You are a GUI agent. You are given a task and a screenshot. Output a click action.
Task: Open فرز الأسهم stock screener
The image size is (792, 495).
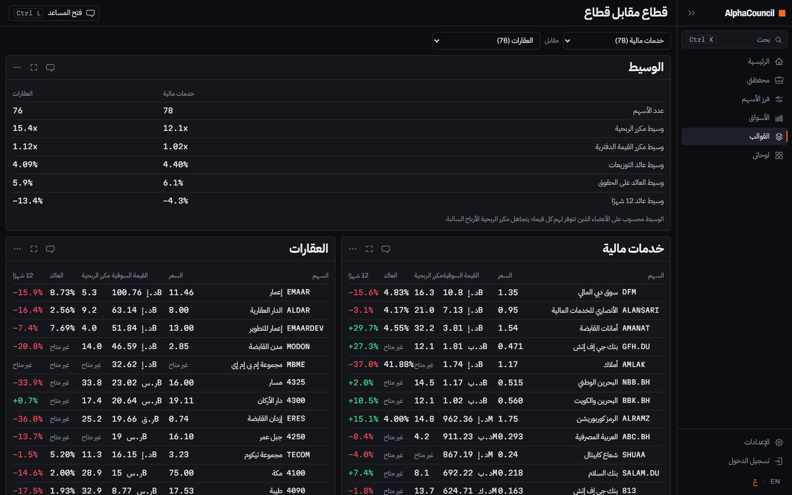coord(734,99)
